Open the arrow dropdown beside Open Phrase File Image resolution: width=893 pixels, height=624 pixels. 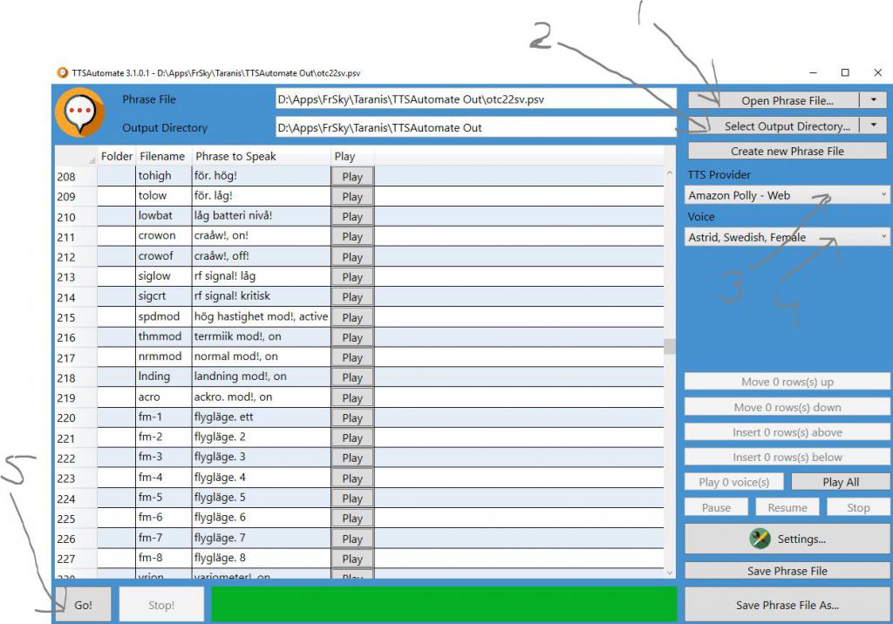(x=874, y=100)
